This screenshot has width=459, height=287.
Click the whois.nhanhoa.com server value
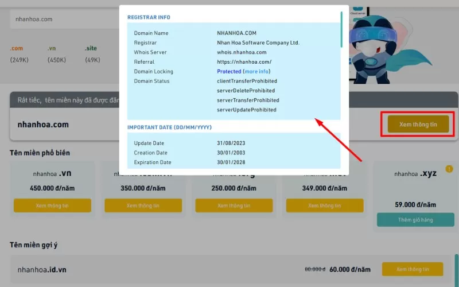(242, 52)
